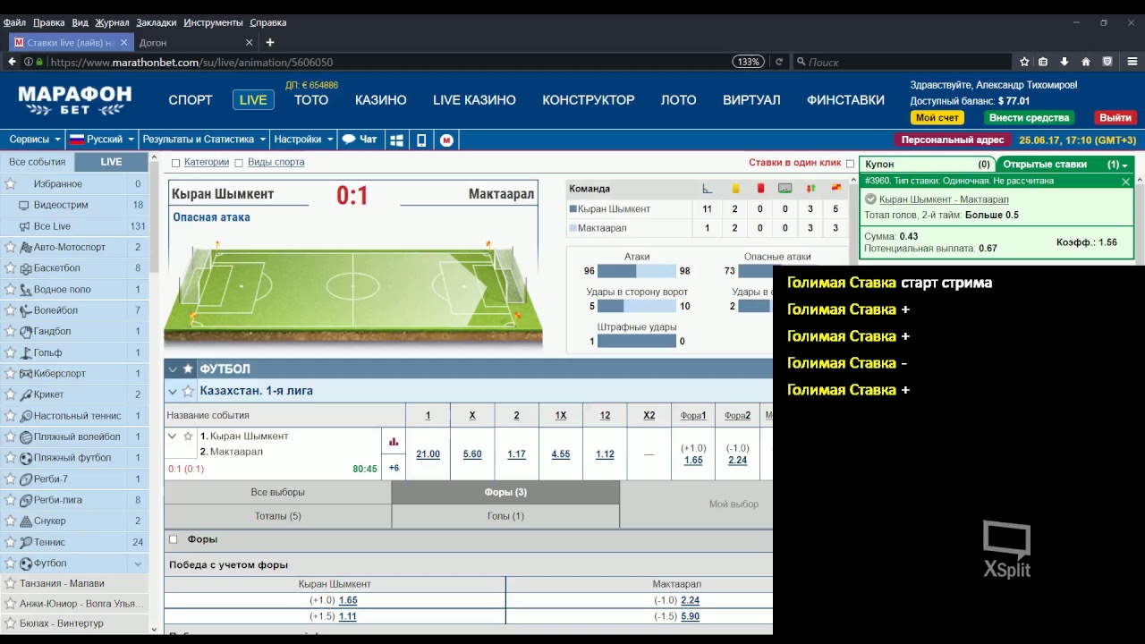This screenshot has height=644, width=1145.
Task: Expand the Открытые ставки (1) dropdown arrow
Action: (1124, 165)
